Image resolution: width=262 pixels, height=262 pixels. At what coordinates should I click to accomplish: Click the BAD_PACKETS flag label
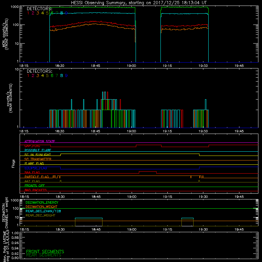click(36, 190)
